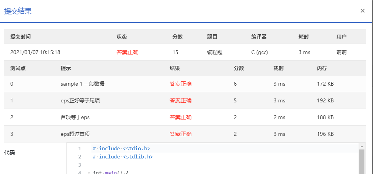Click the code editor scrollbar thumb
The image size is (373, 174).
tap(362, 162)
